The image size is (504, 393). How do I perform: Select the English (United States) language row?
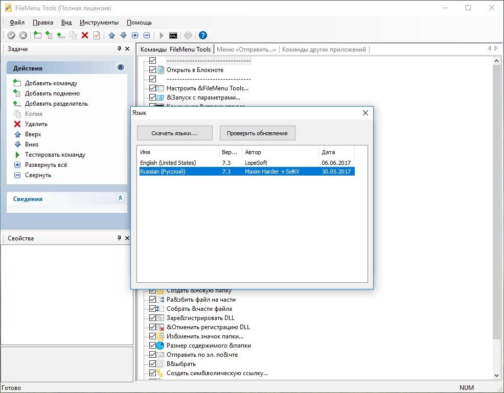[x=247, y=163]
